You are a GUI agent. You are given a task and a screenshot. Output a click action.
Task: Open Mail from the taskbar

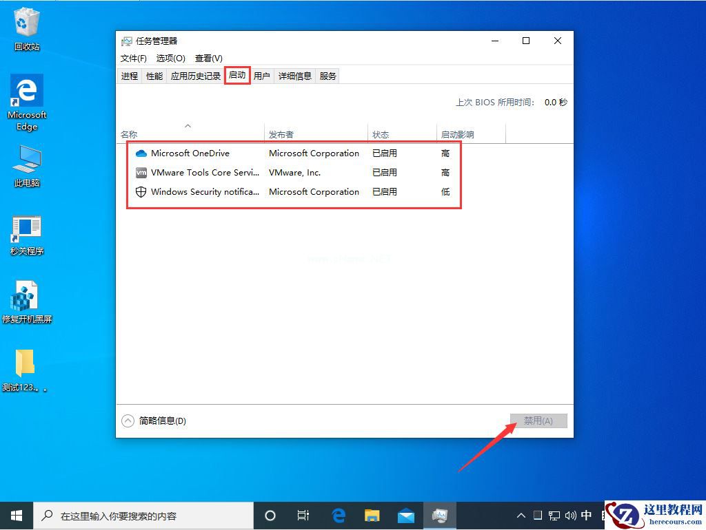point(406,515)
